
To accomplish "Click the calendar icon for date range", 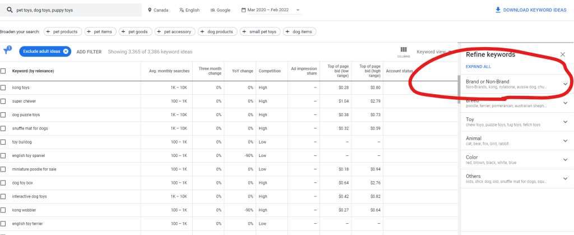I will pyautogui.click(x=243, y=10).
